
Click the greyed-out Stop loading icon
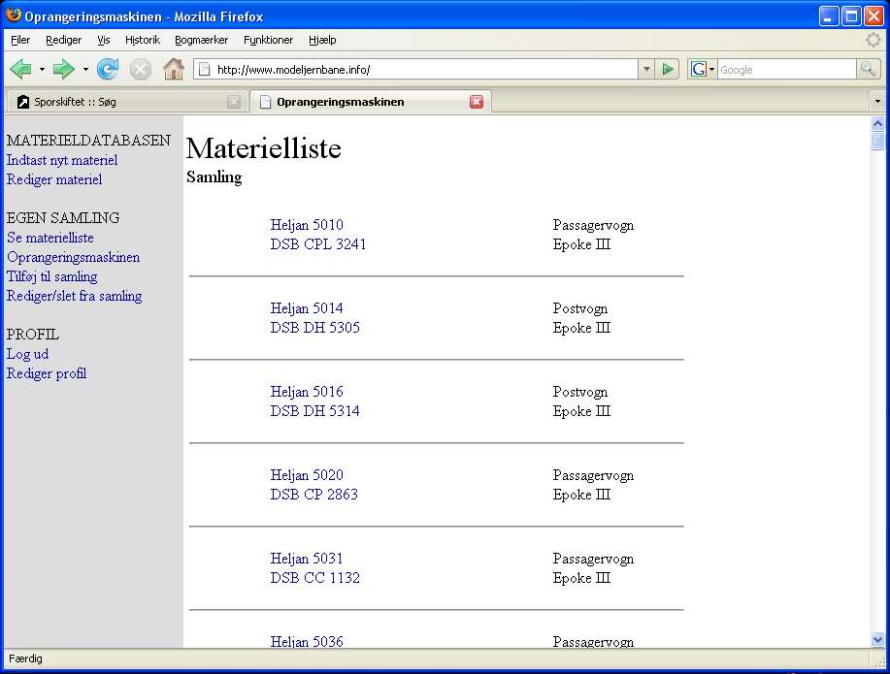pos(140,69)
